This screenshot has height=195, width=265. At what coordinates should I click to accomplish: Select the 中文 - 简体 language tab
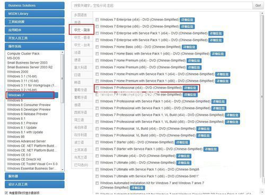pos(82,30)
